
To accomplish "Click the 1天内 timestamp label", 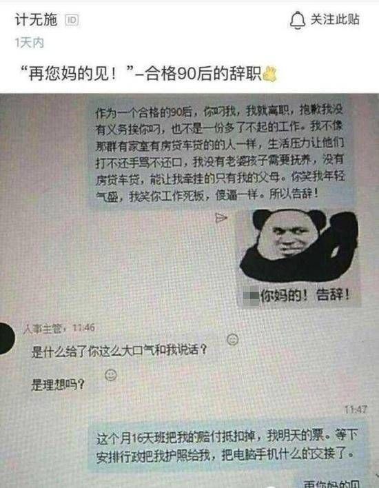I will (30, 43).
